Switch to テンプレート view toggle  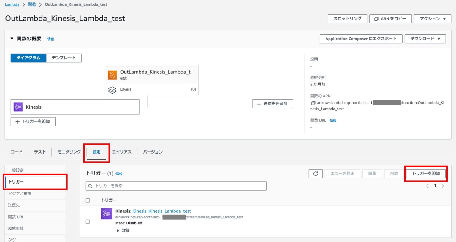point(64,58)
